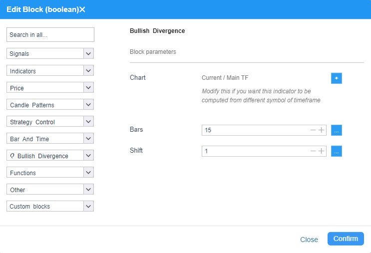Screen dimensions: 371x253
Task: Increase Bars value with plus stepper
Action: tap(321, 130)
